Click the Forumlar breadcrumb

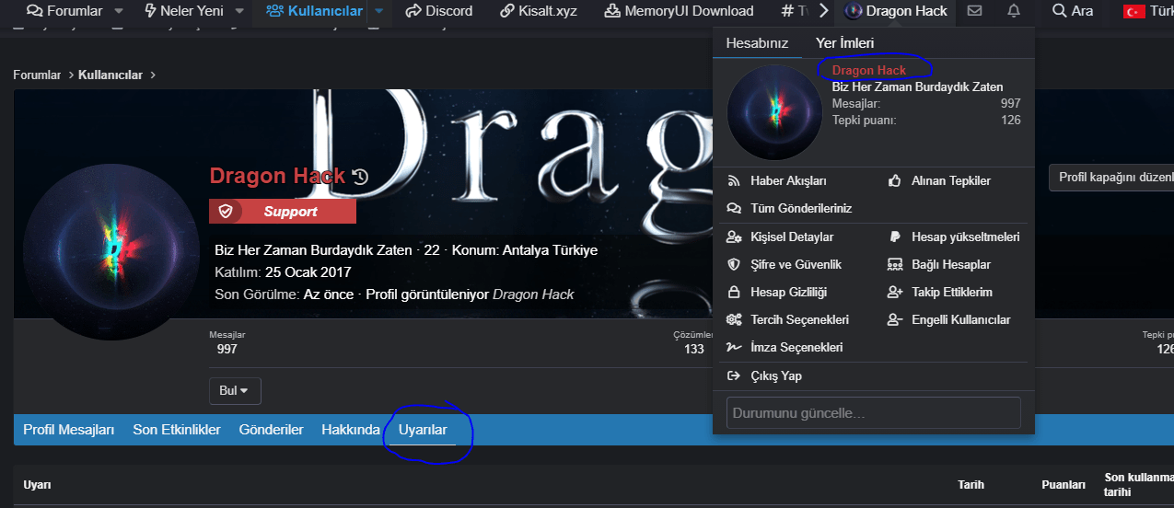37,75
